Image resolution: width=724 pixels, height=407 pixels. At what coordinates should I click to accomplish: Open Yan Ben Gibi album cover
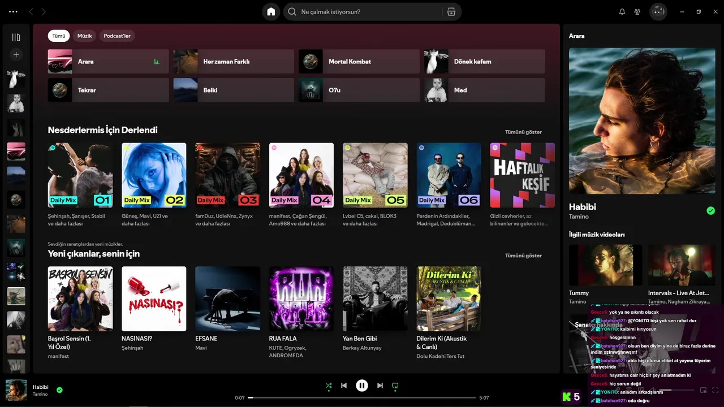click(x=375, y=298)
